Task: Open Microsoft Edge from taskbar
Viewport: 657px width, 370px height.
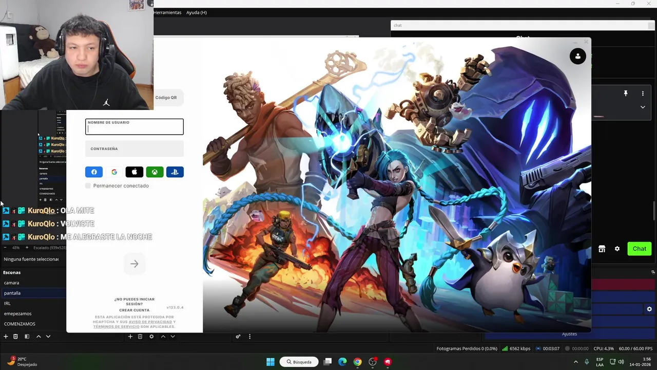Action: click(342, 362)
